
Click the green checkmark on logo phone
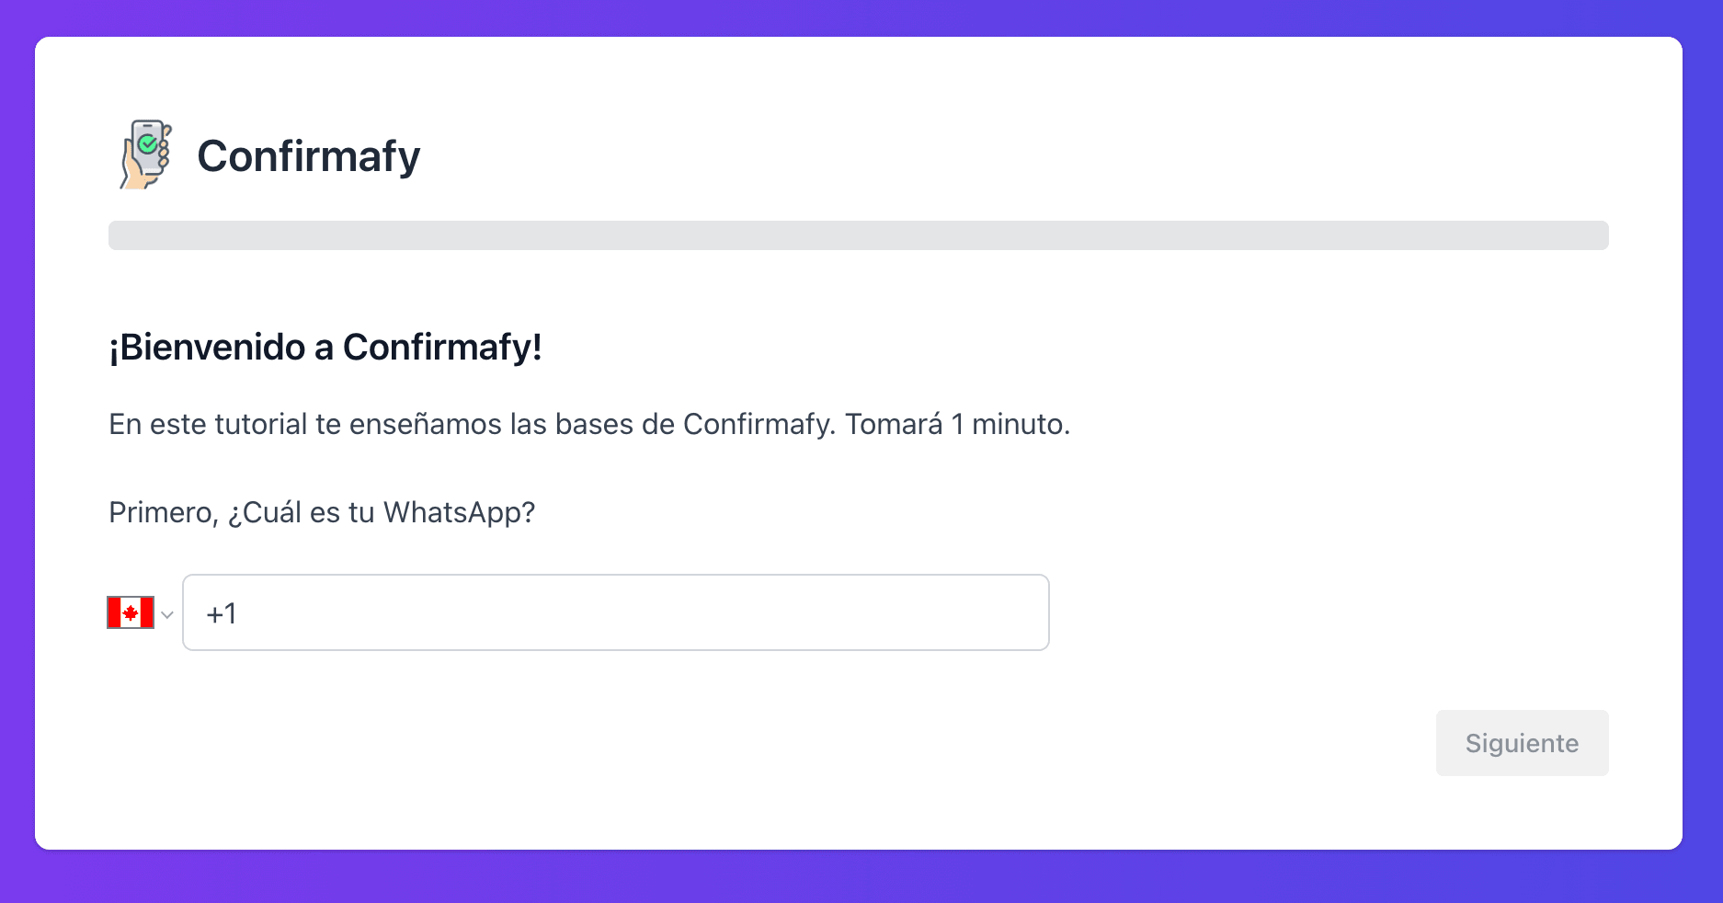click(147, 144)
